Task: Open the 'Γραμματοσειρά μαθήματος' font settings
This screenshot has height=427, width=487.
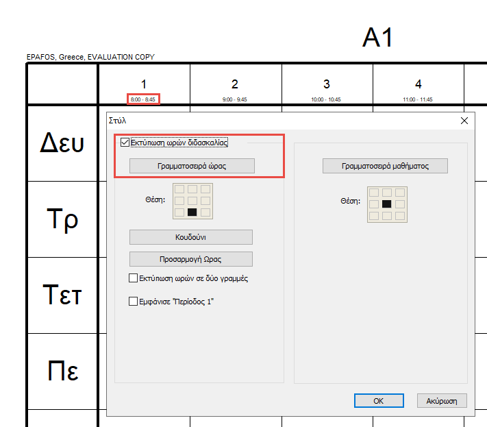Action: [x=385, y=166]
